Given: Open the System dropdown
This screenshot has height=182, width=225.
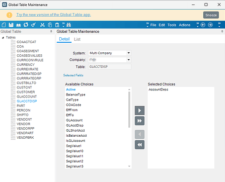Looking at the screenshot, I should (x=129, y=53).
